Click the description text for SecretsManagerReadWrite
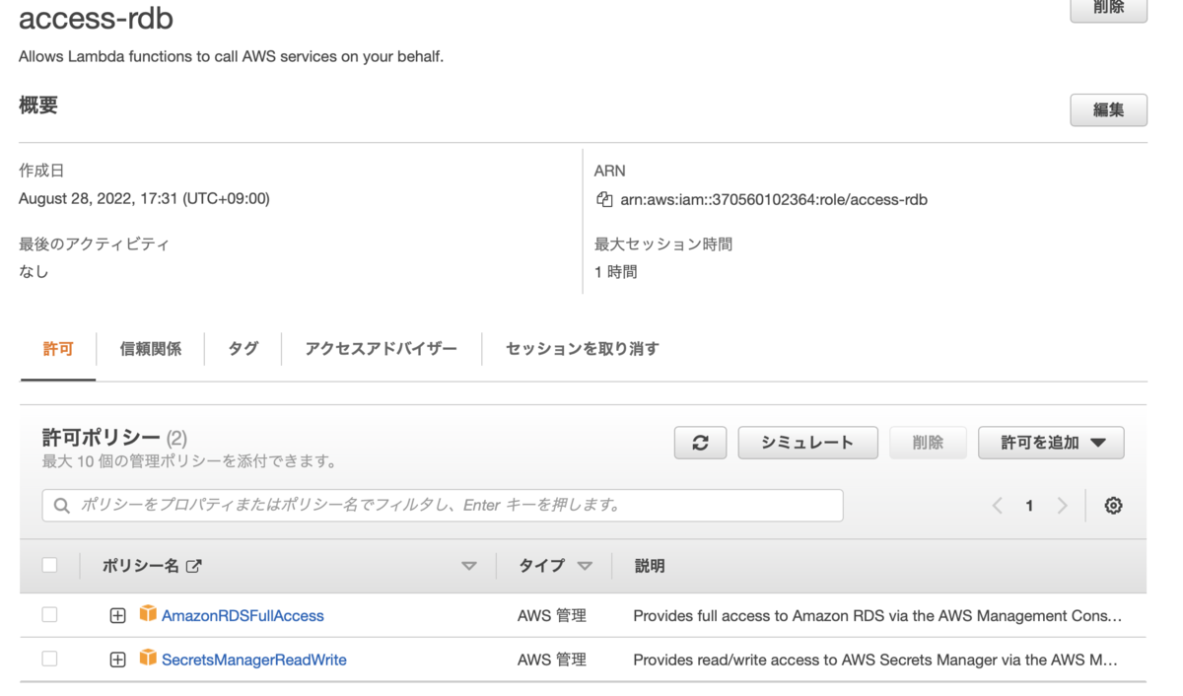The width and height of the screenshot is (1183, 696). click(875, 660)
